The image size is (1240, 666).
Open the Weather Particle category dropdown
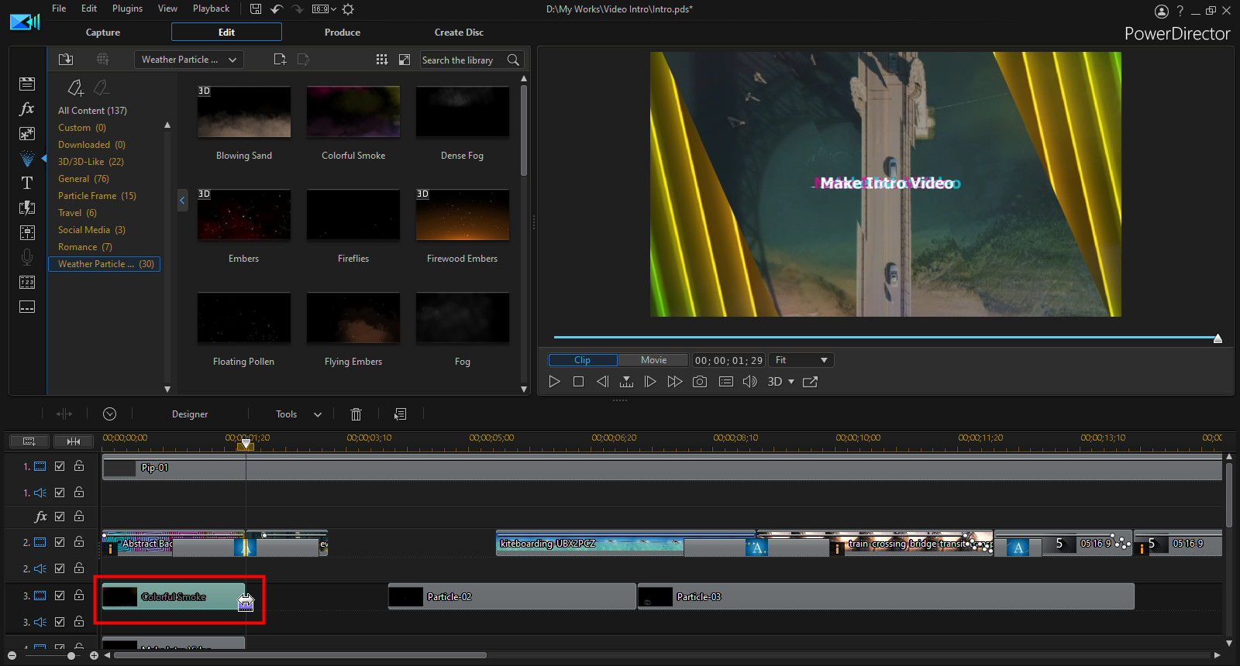pos(189,60)
